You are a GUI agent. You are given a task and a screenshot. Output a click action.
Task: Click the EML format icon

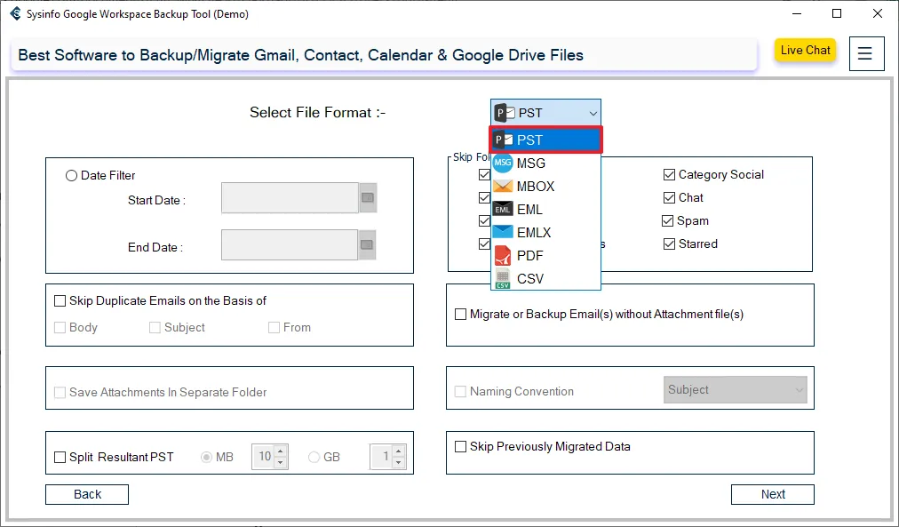click(x=503, y=210)
